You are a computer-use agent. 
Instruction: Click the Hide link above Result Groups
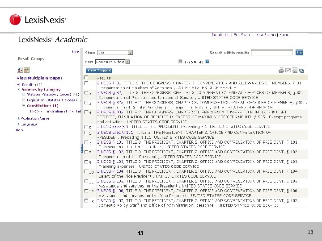(76, 51)
